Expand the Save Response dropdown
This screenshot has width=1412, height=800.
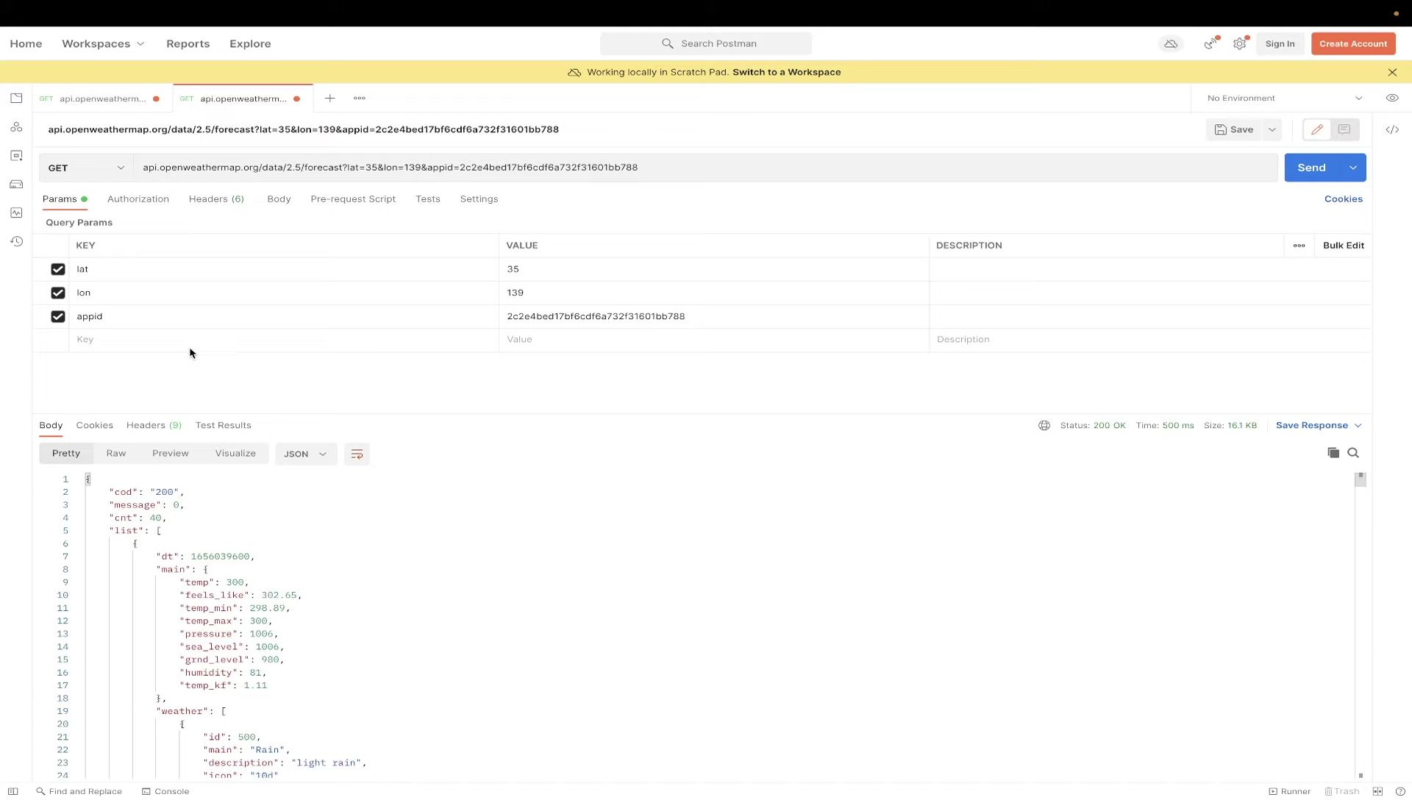1319,426
